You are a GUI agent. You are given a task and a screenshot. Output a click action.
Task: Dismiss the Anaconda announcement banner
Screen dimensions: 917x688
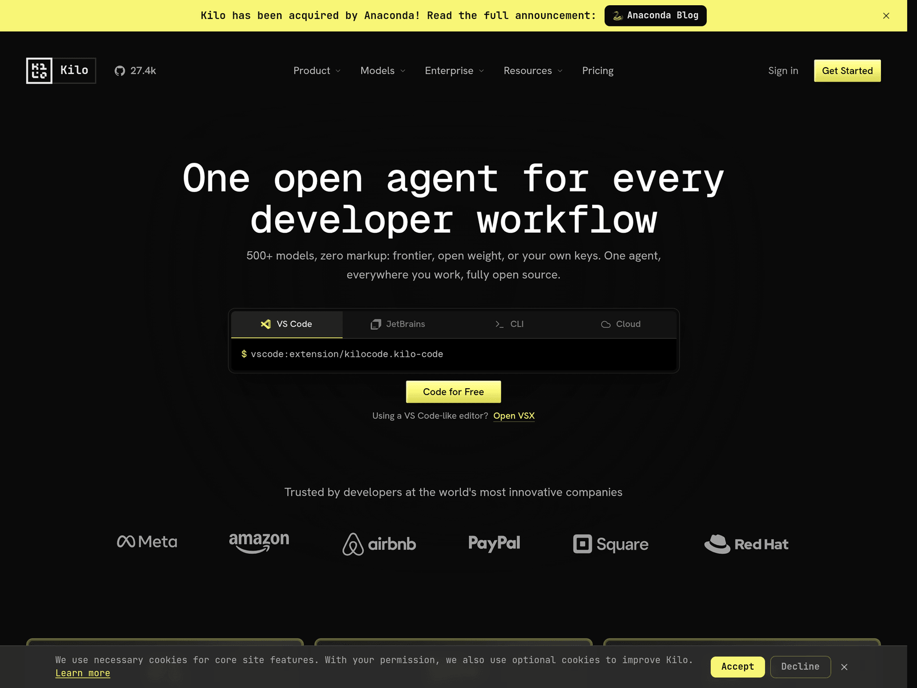click(886, 15)
